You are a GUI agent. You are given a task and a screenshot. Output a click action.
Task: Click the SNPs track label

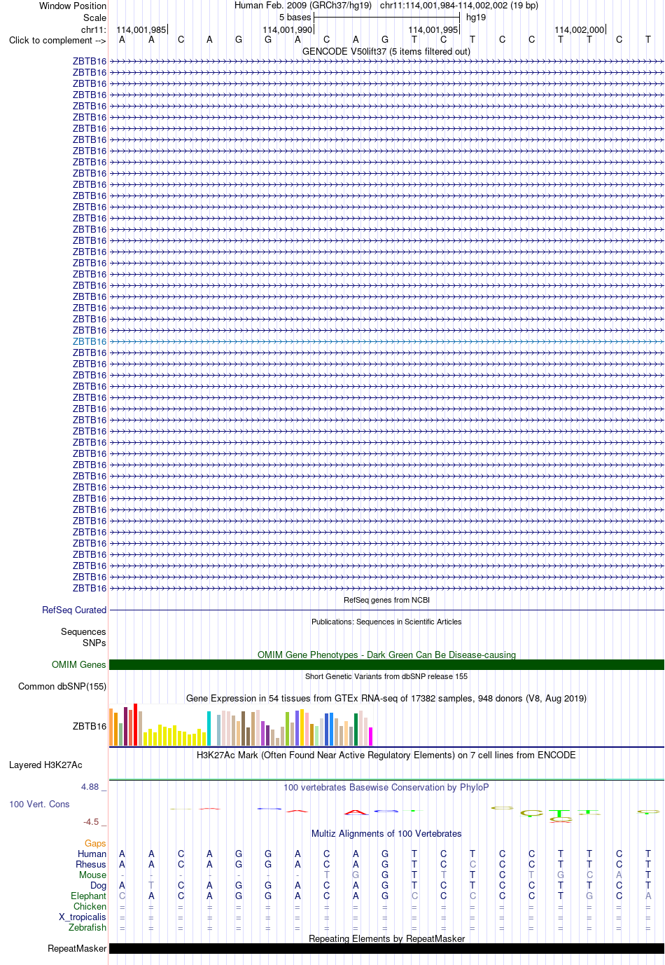tap(94, 643)
